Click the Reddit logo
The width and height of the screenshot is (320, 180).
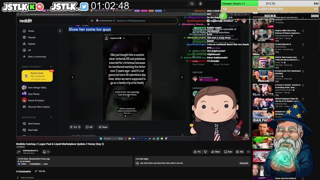pos(26,21)
